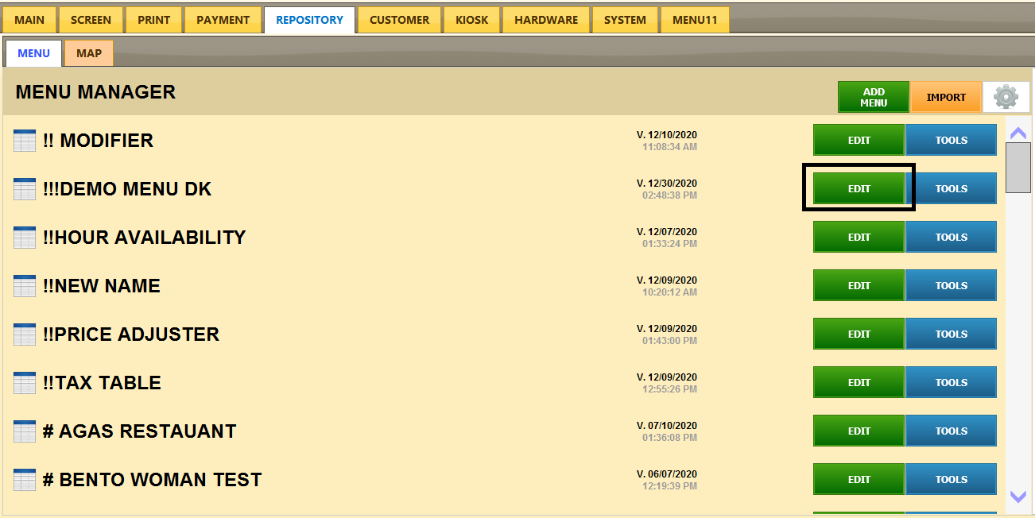Click the V. 12/30/2020 version date
Screen dimensions: 1035x518
pyautogui.click(x=666, y=184)
